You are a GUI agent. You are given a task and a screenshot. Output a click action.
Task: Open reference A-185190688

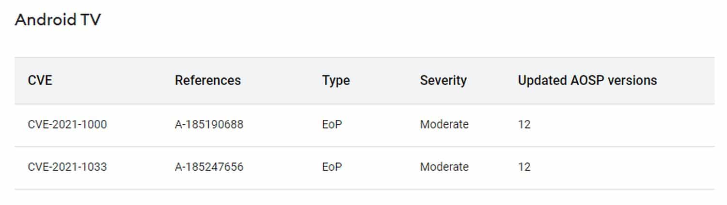(x=209, y=125)
